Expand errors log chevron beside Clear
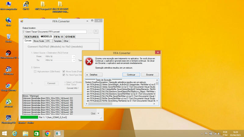Screen dimensions: 244x137 [98, 113]
